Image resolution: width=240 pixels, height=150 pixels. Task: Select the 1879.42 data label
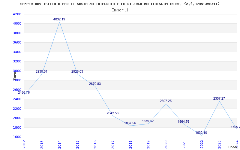148,121
